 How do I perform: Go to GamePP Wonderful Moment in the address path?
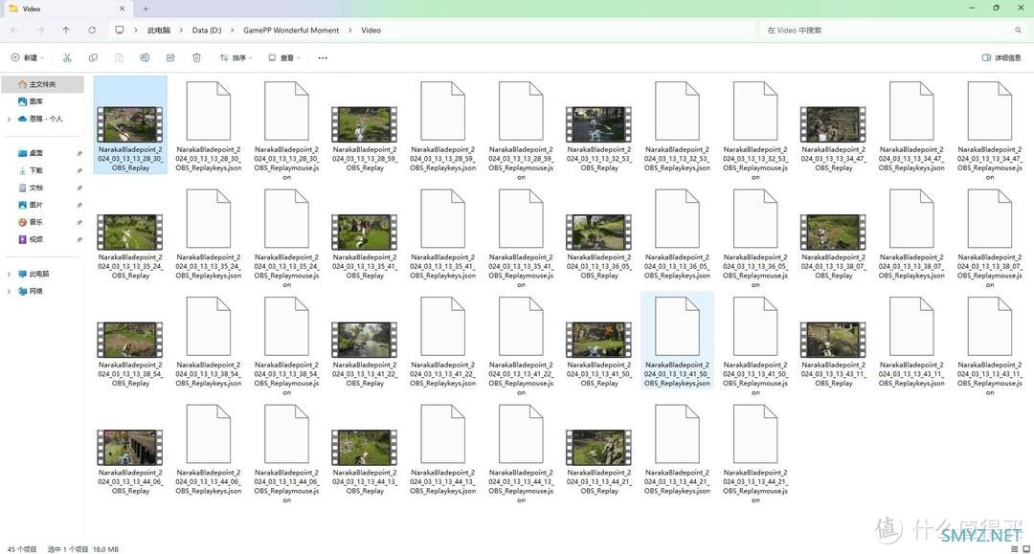point(291,31)
